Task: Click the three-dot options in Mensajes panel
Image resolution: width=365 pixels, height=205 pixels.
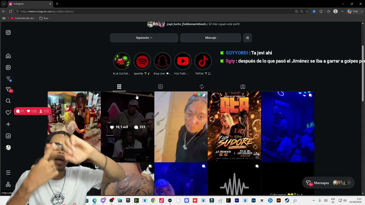Action: pos(348,183)
